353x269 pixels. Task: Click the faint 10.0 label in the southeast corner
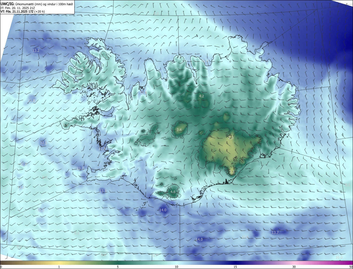[x=339, y=257]
